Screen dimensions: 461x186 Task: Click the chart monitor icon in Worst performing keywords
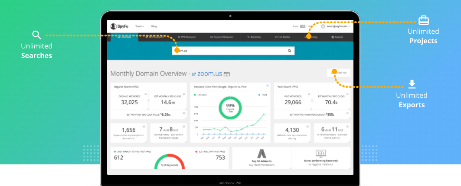pyautogui.click(x=320, y=153)
